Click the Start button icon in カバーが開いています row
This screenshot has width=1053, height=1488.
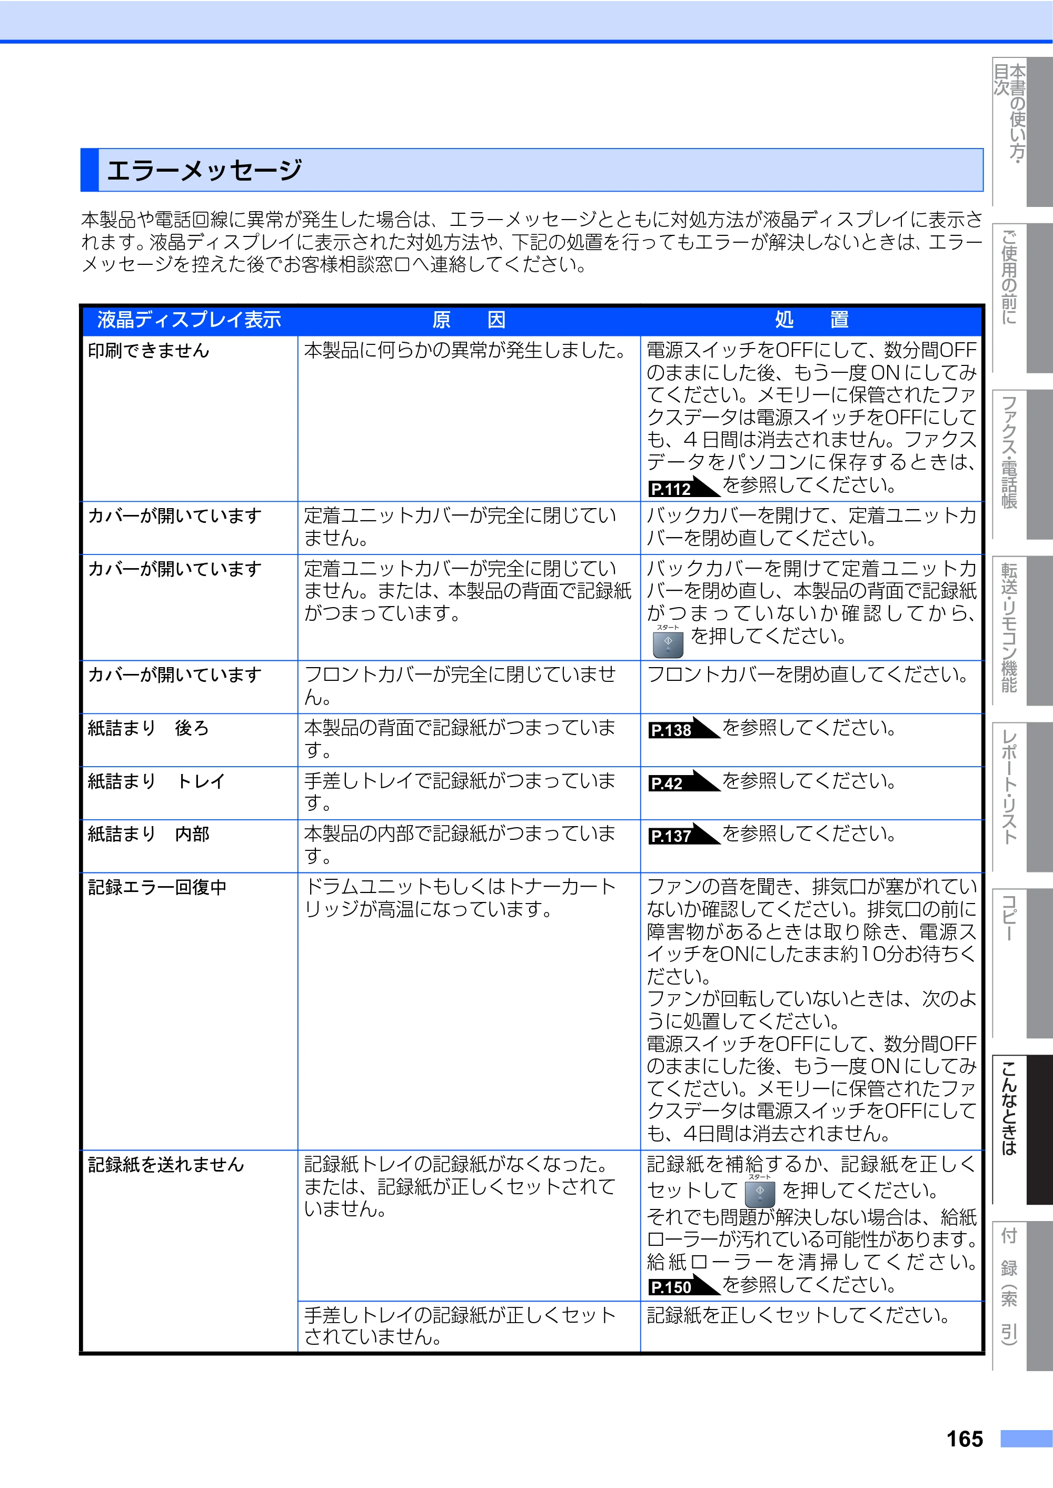click(668, 642)
